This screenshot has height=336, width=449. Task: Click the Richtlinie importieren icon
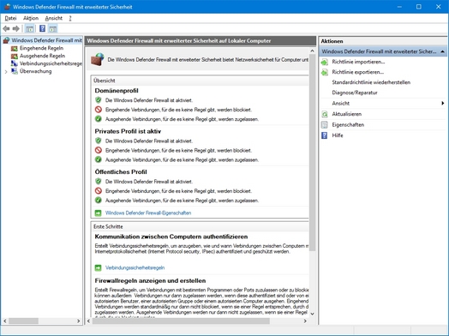coord(325,63)
